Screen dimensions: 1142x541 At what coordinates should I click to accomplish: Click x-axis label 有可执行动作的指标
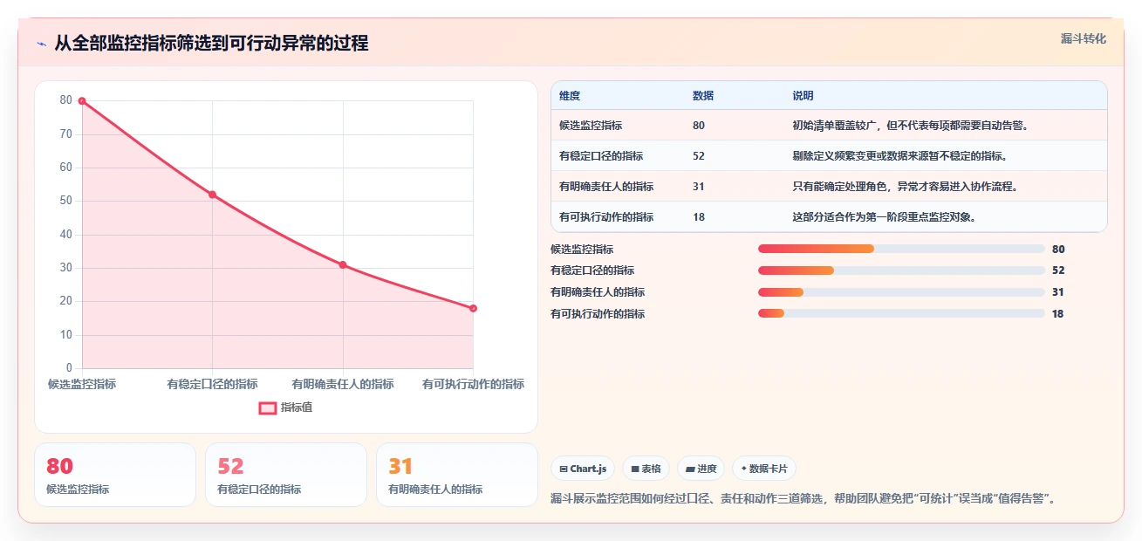click(473, 384)
